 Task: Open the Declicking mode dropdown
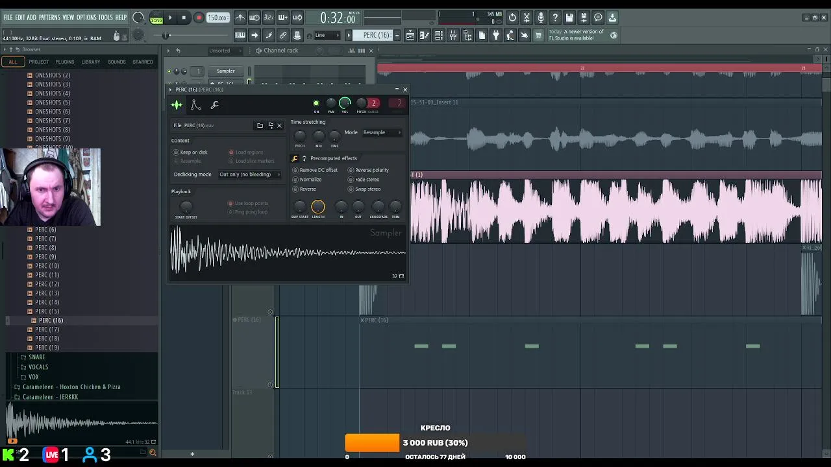[249, 174]
